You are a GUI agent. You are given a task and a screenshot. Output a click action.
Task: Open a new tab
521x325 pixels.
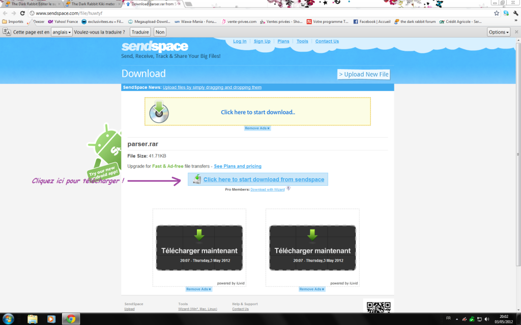click(188, 4)
